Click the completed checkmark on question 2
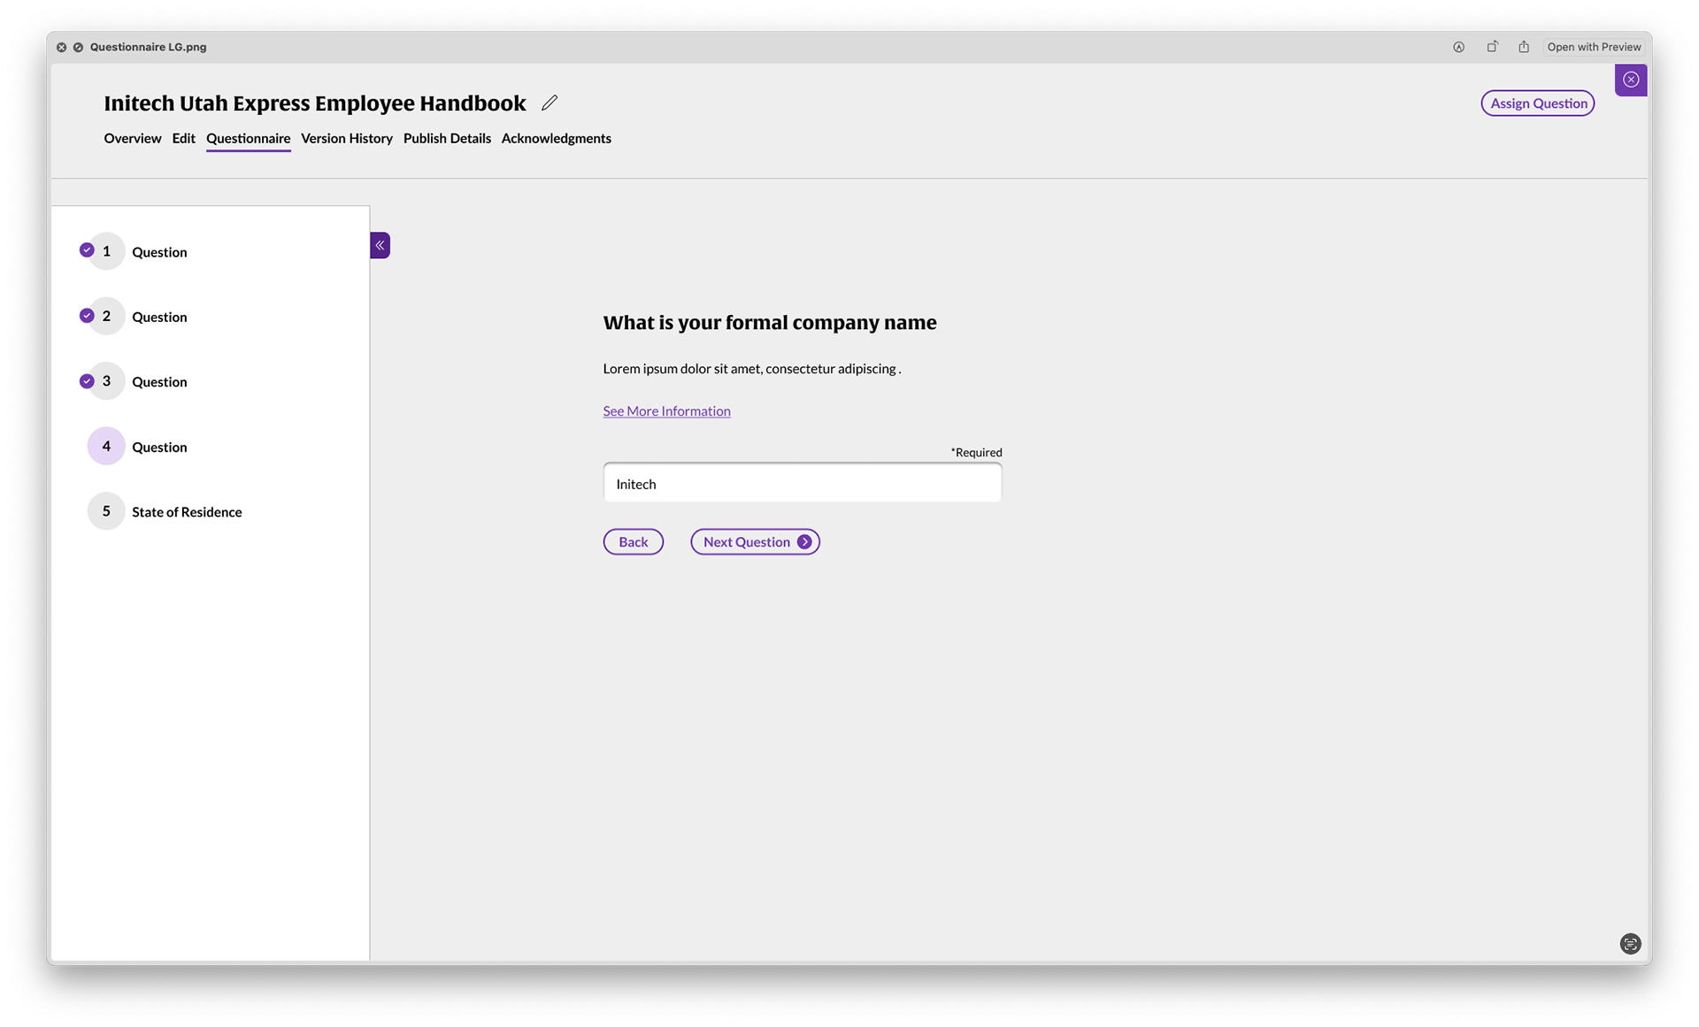The height and width of the screenshot is (1027, 1699). [87, 315]
